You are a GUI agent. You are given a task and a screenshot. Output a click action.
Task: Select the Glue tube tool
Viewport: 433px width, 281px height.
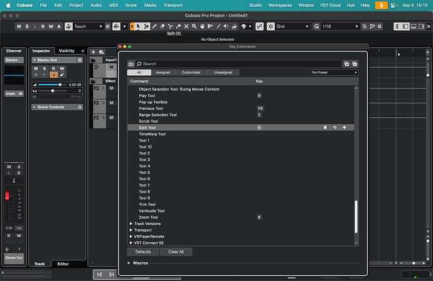[178, 26]
